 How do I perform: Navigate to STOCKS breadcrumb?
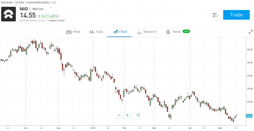point(19,3)
